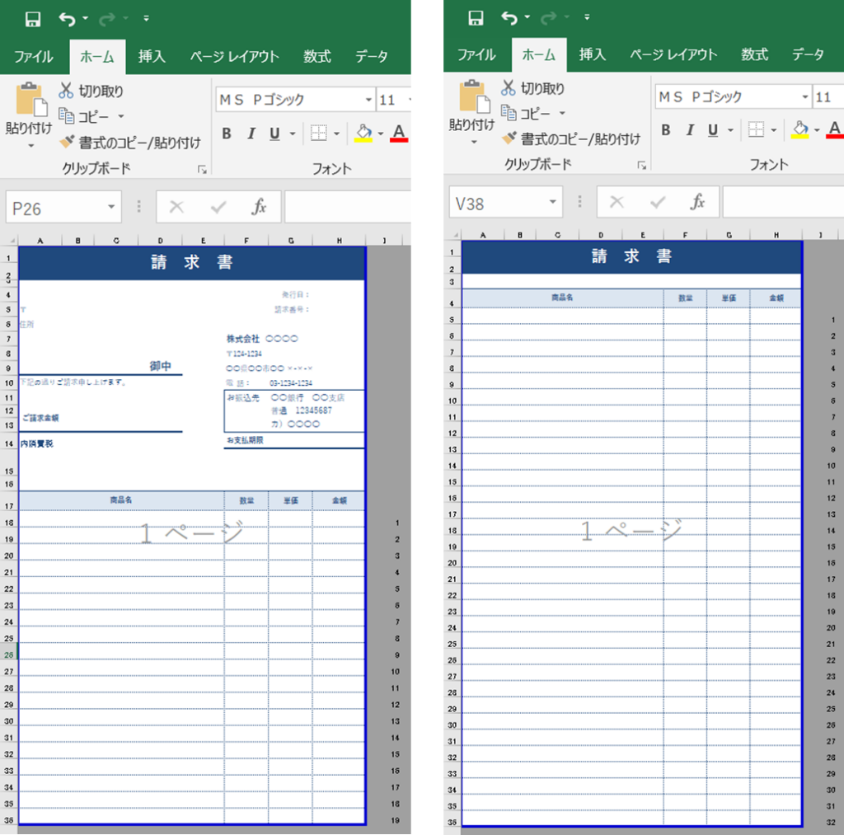Apply the red font color in the left window
Screen dimensions: 844x835
click(x=399, y=133)
